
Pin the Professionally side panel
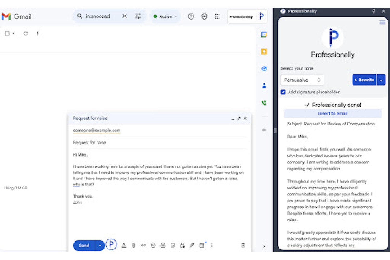(374, 11)
